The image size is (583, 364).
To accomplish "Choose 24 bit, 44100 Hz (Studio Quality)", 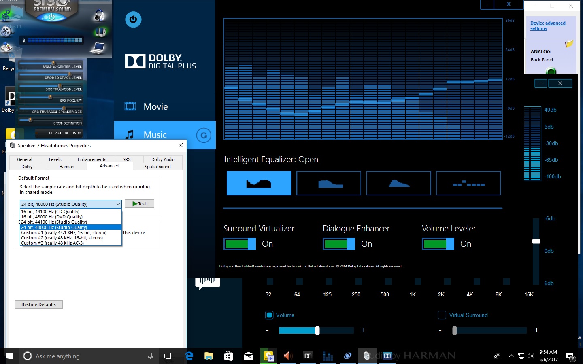I will (70, 222).
